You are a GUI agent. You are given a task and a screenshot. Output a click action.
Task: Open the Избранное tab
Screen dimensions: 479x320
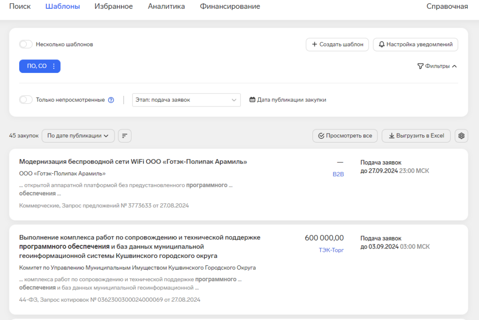tap(114, 7)
